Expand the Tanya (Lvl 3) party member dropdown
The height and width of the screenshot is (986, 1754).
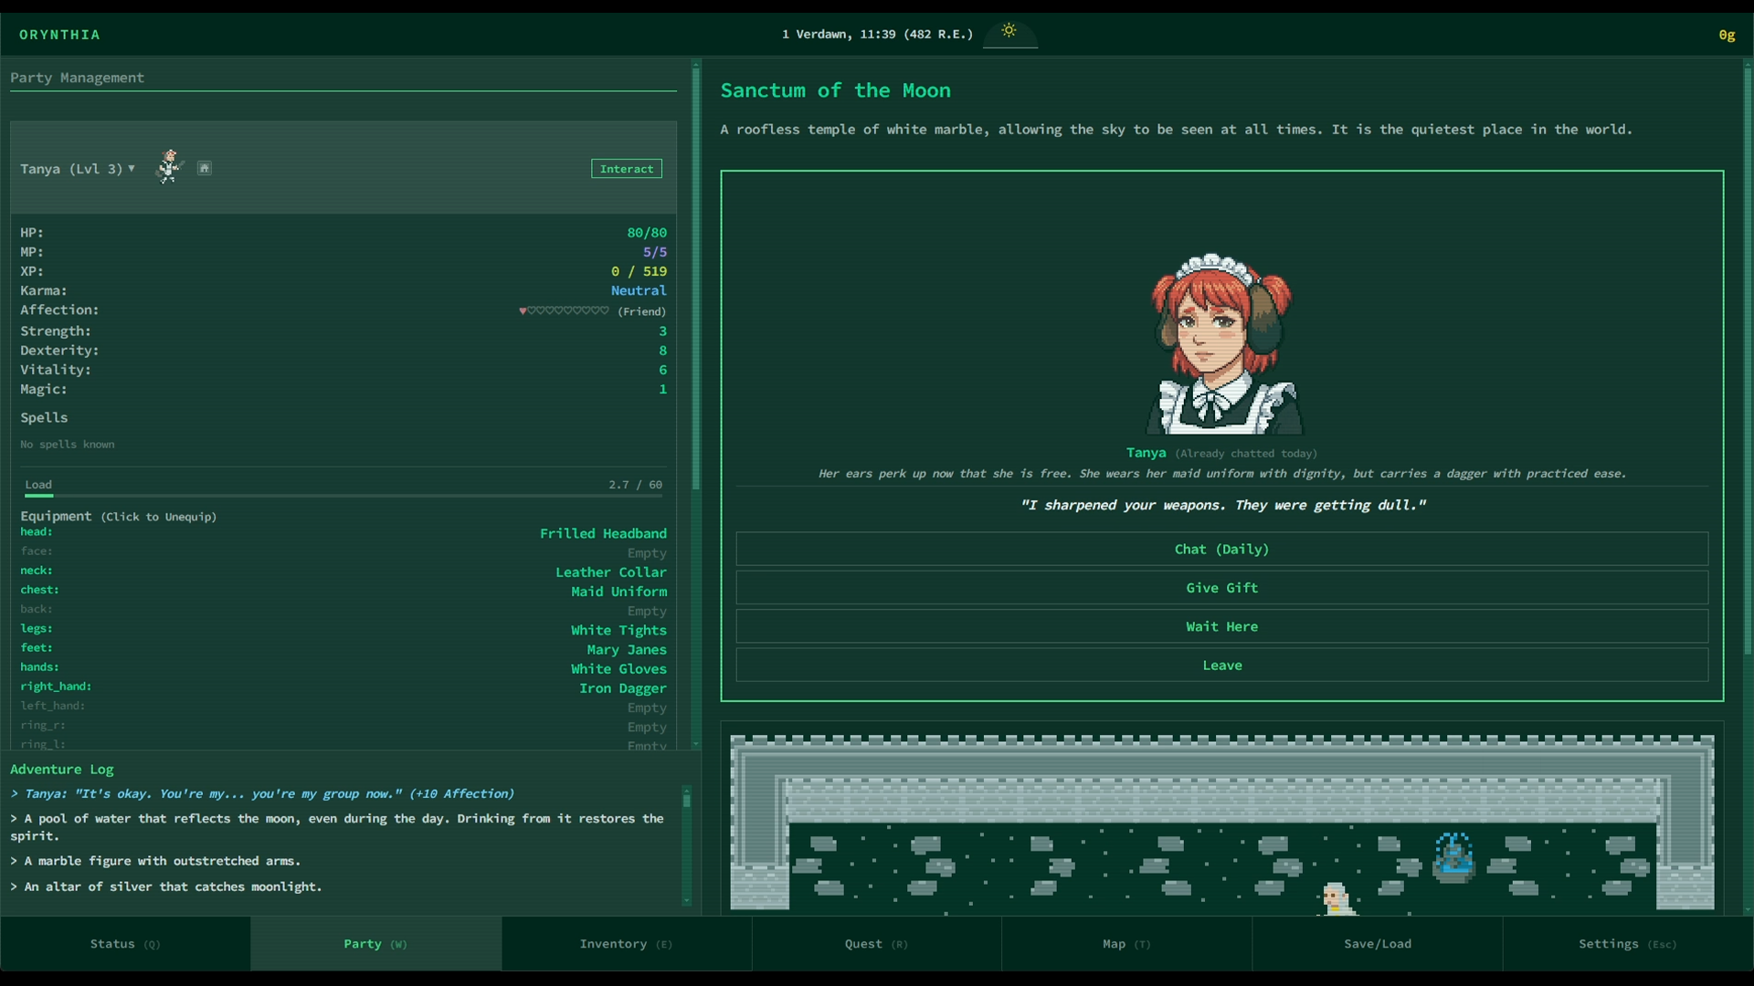tap(79, 169)
